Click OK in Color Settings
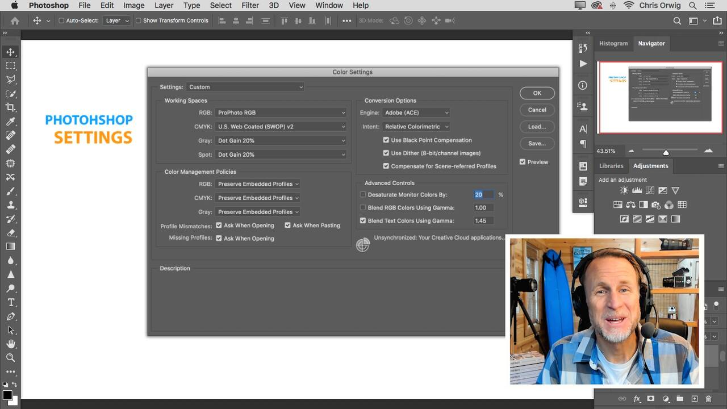The width and height of the screenshot is (727, 409). click(x=537, y=93)
